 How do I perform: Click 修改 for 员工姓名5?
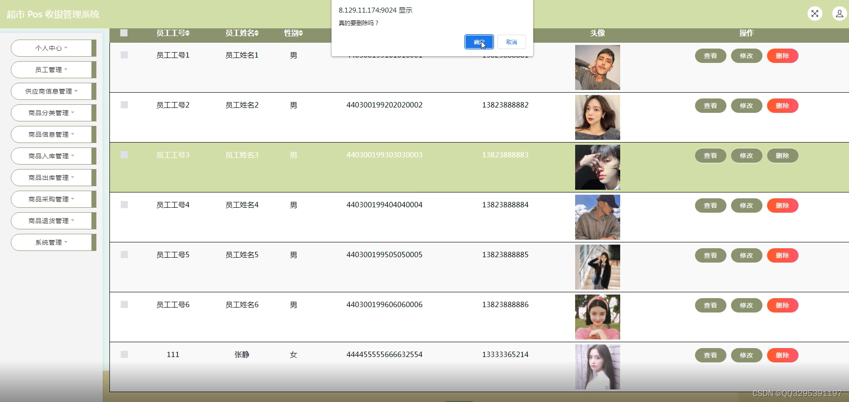(746, 255)
